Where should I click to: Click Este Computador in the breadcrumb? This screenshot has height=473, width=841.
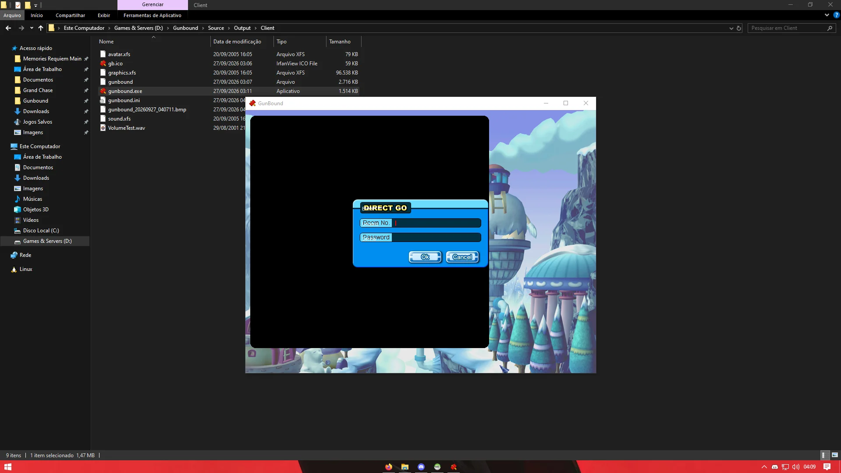coord(84,28)
